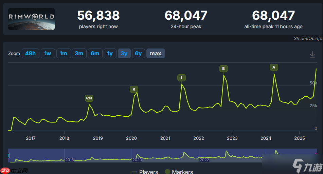Select the A marker near 2024
323x174 pixels.
click(274, 67)
